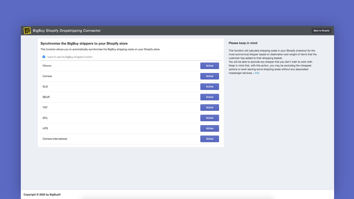Deactivate the UPS shipper
Image resolution: width=354 pixels, height=199 pixels.
click(x=209, y=128)
